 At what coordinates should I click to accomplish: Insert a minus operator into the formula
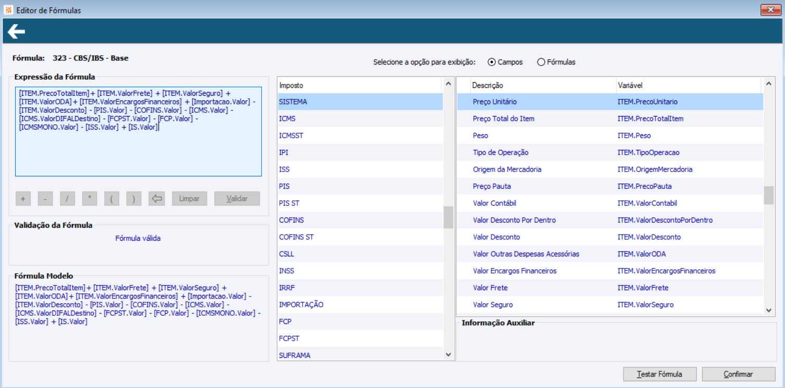pyautogui.click(x=45, y=199)
